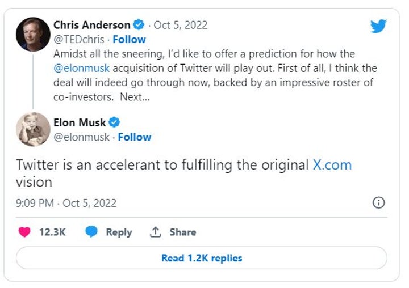The width and height of the screenshot is (409, 288).
Task: Click the Twitter bird logo
Action: 378,27
